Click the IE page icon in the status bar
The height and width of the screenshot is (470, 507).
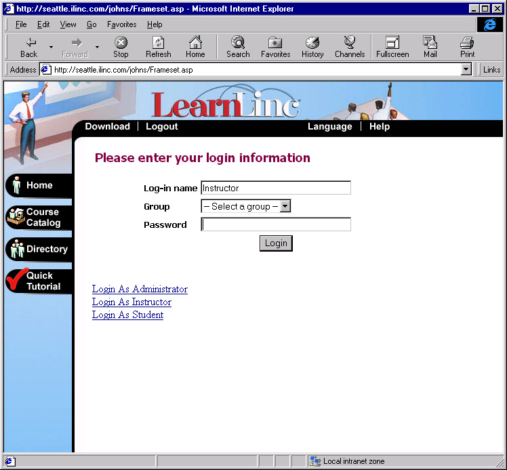(9, 461)
